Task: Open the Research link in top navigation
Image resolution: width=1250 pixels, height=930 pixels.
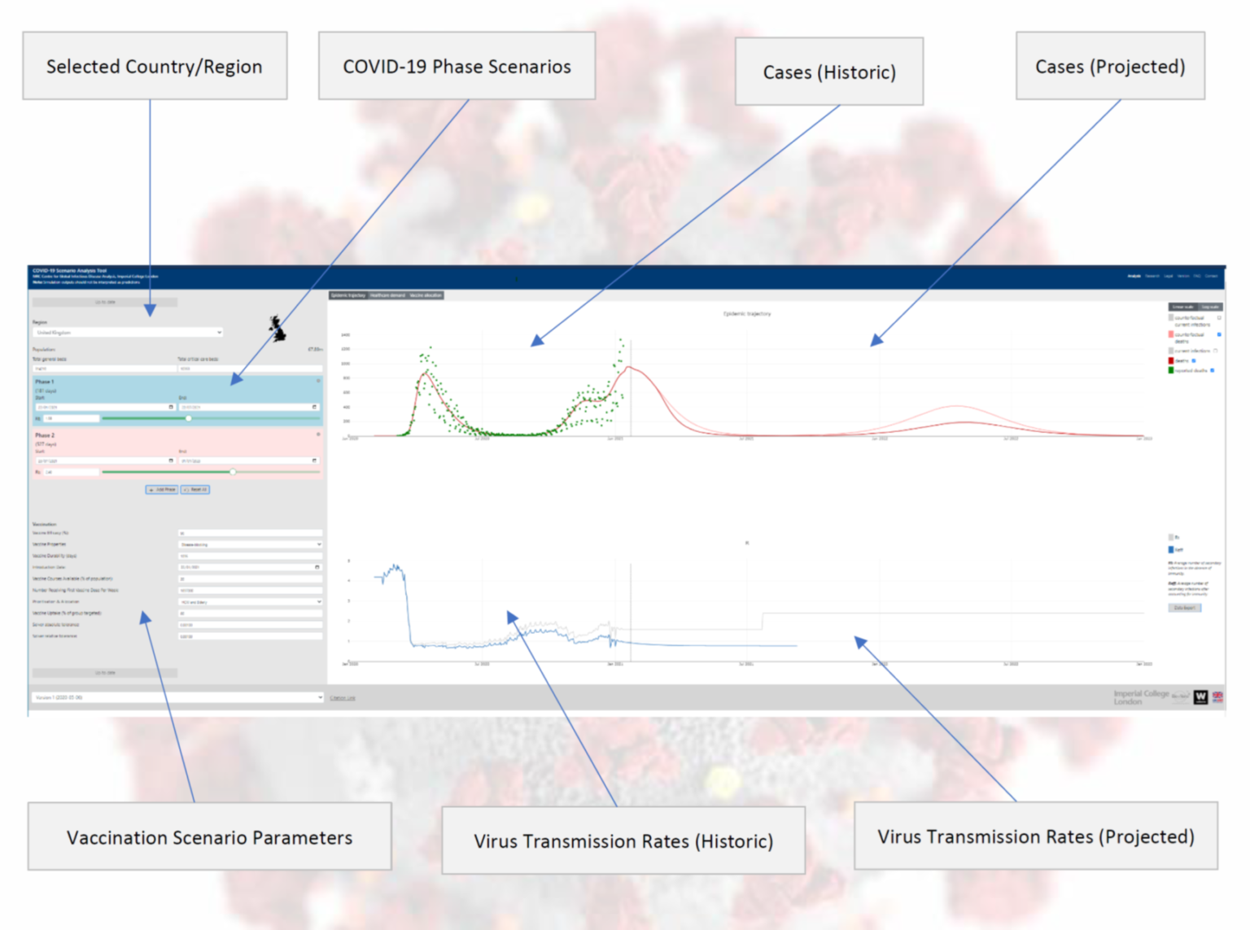Action: click(x=1152, y=277)
